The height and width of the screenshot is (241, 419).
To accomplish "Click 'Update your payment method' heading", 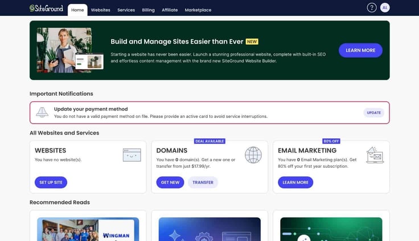I will click(x=91, y=109).
